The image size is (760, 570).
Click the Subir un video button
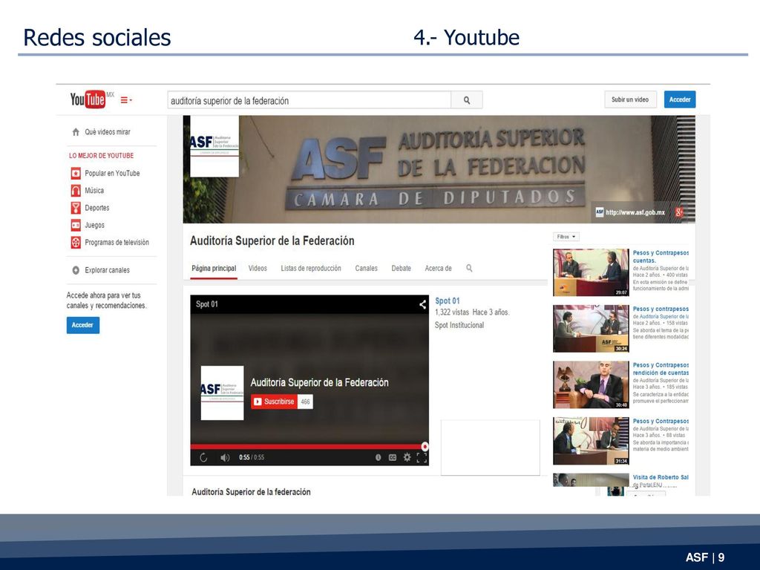tap(629, 99)
